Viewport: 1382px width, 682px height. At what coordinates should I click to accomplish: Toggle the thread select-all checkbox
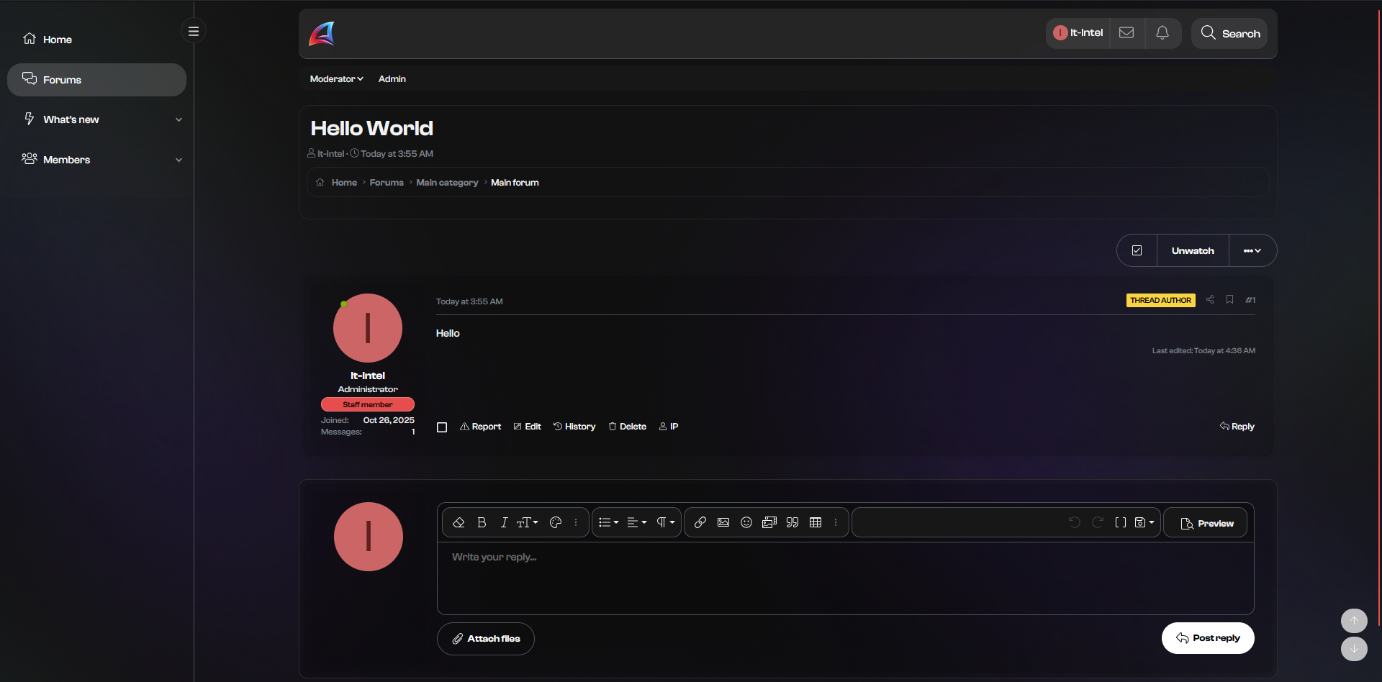coord(1137,251)
